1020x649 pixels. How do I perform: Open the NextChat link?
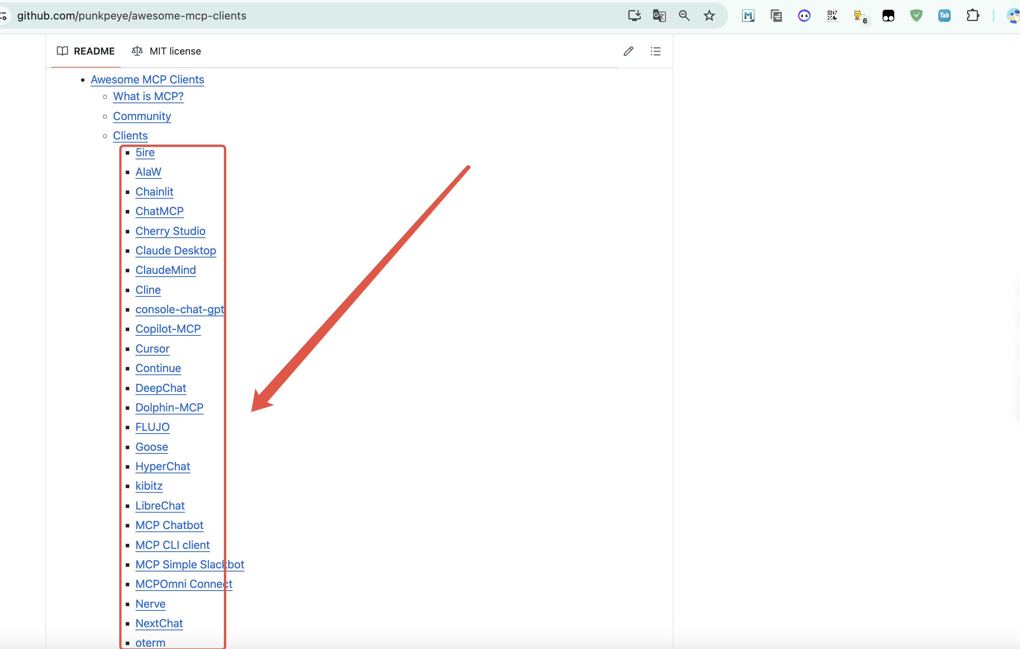tap(159, 624)
